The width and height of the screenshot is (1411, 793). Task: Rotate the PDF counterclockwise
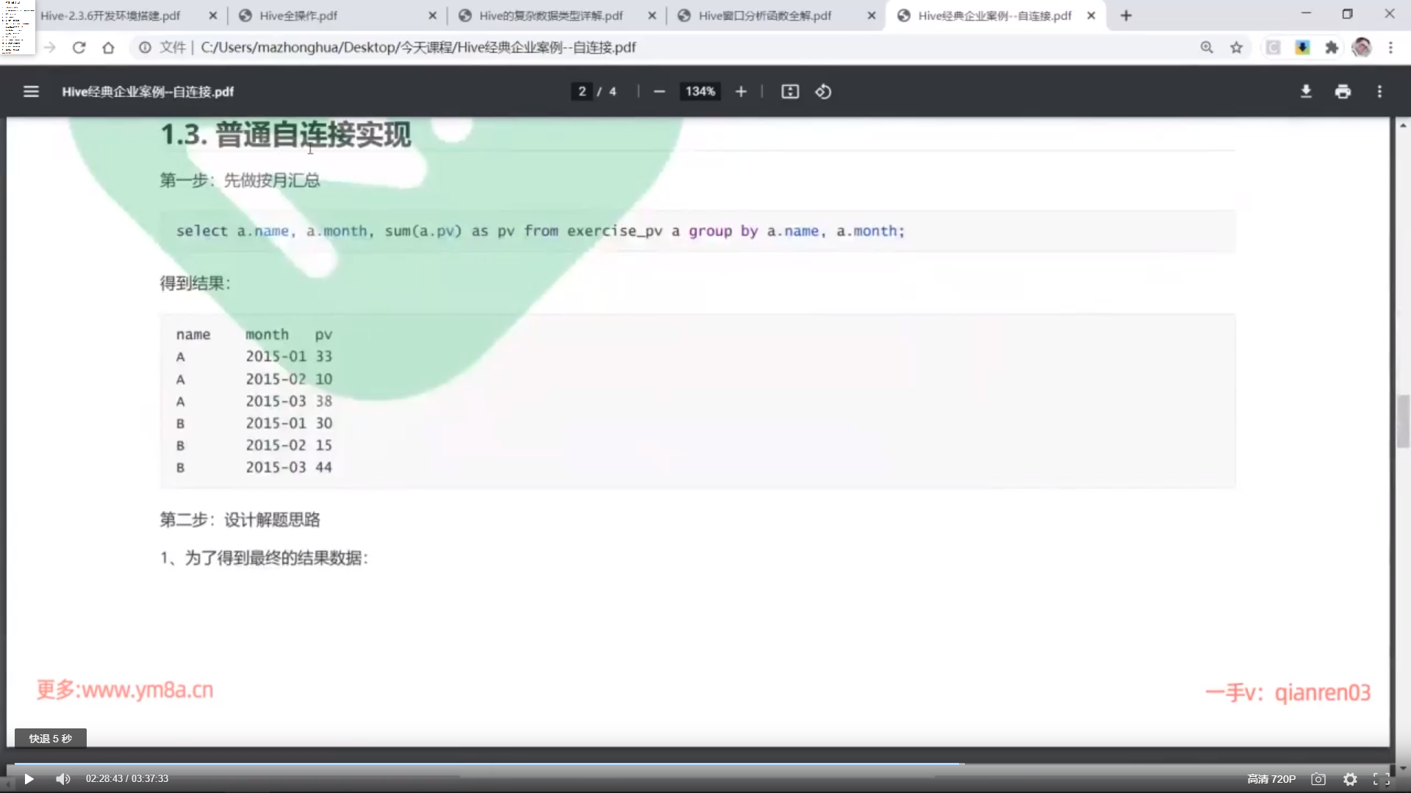[x=823, y=92]
